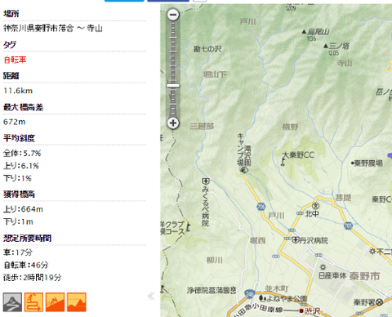Click the 柳川 place label on the map
The image size is (392, 317).
pos(215,261)
